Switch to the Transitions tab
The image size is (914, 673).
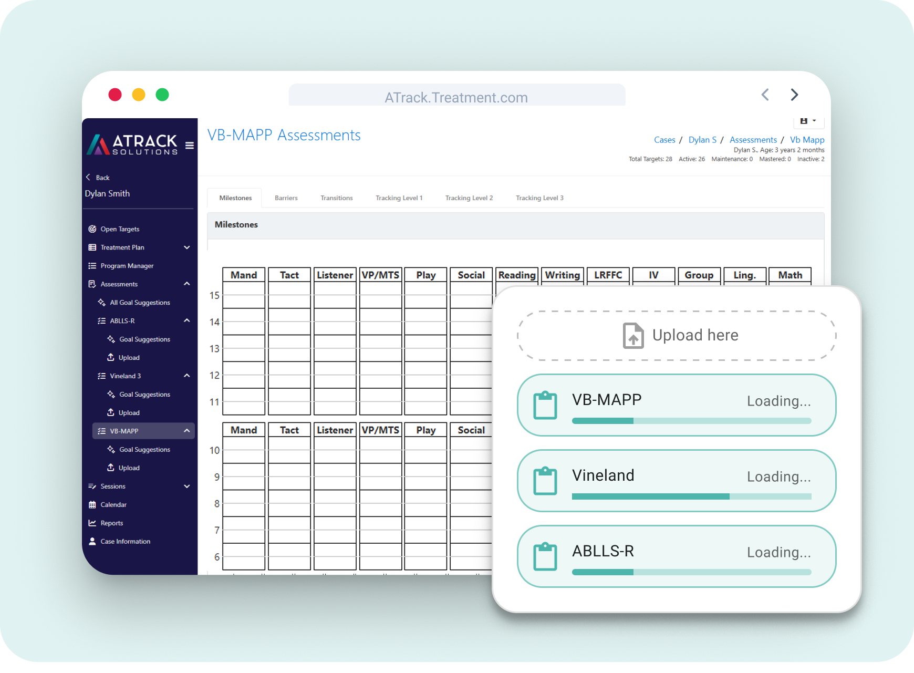pyautogui.click(x=337, y=198)
